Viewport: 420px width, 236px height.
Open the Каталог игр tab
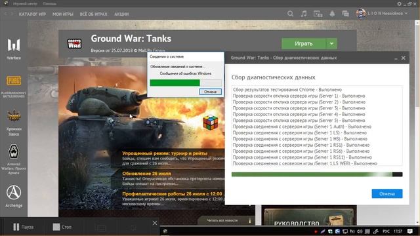pos(32,14)
